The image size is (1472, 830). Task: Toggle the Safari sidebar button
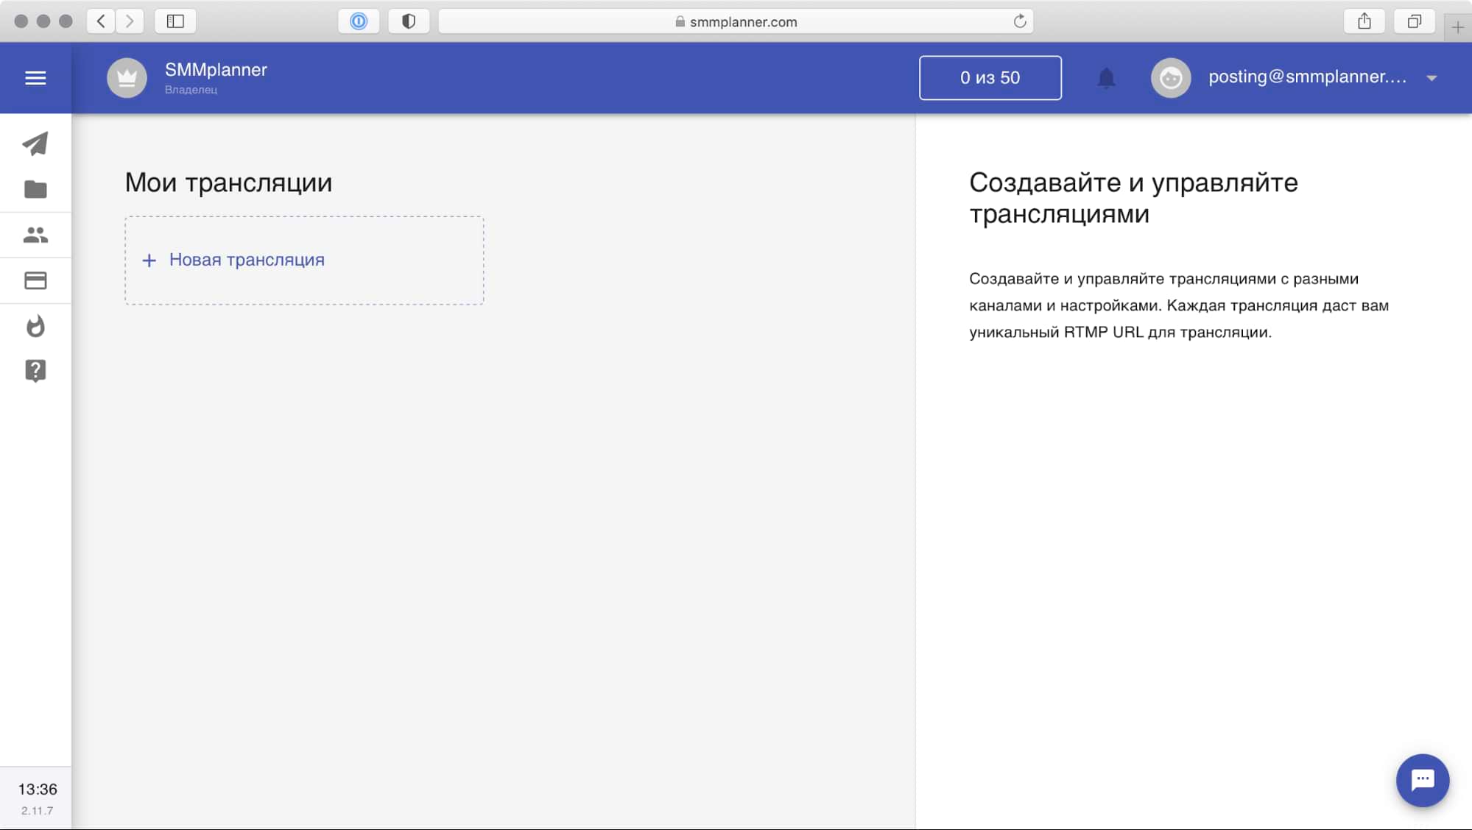click(x=175, y=21)
